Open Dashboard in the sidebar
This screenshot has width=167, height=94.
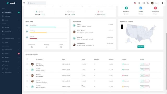point(11,12)
